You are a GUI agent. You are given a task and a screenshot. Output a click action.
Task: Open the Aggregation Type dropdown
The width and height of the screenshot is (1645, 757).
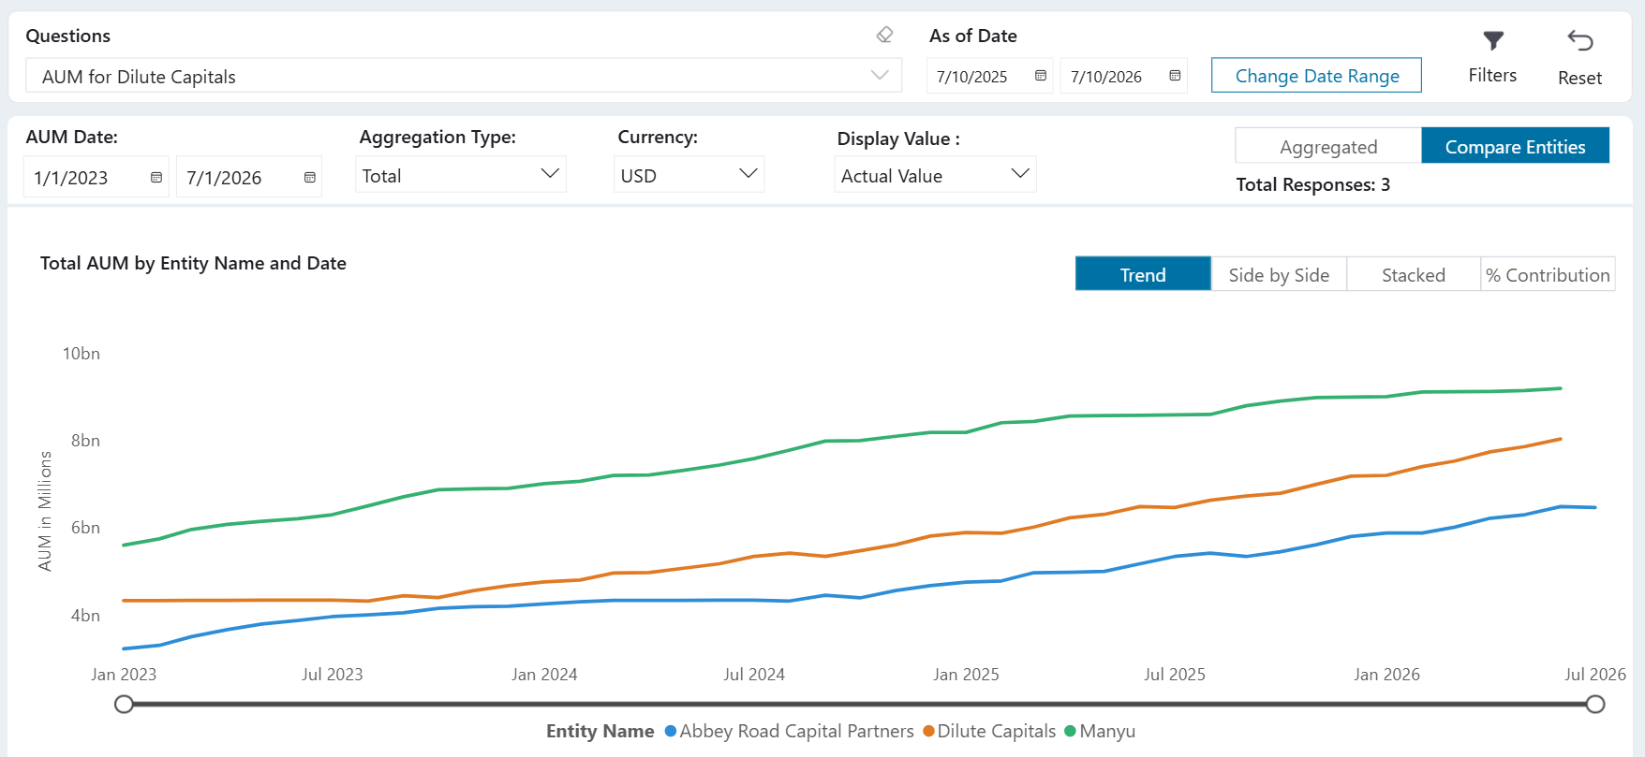click(x=461, y=175)
